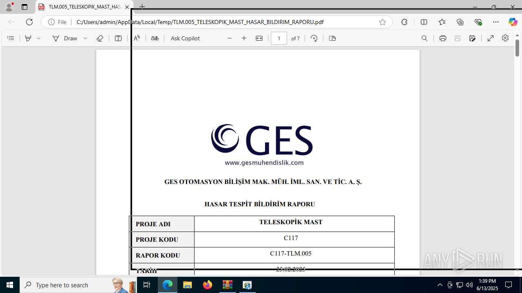The image size is (522, 293).
Task: Select the Draw tool
Action: 65,38
